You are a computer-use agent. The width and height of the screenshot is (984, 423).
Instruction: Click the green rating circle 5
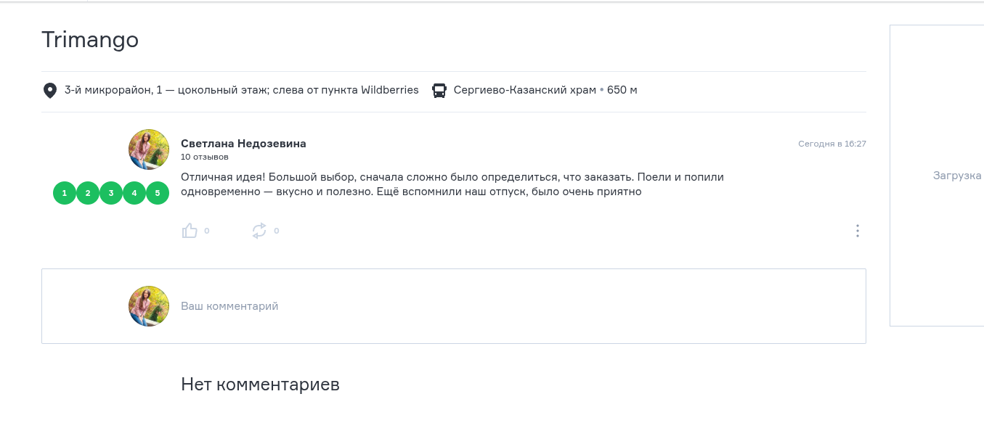[x=158, y=193]
